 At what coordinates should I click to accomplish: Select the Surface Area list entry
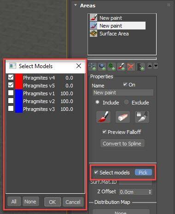(x=117, y=34)
